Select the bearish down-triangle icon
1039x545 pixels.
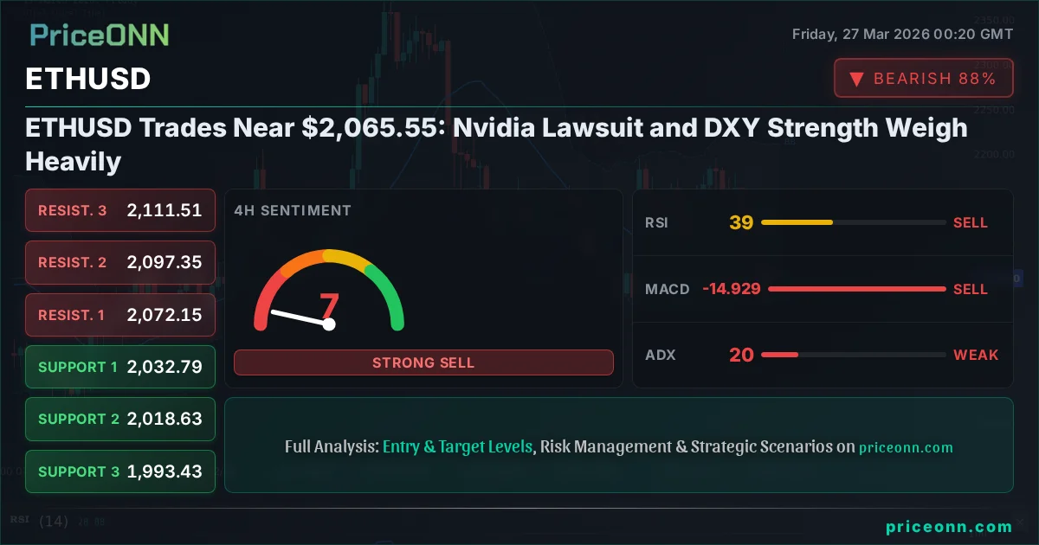857,78
